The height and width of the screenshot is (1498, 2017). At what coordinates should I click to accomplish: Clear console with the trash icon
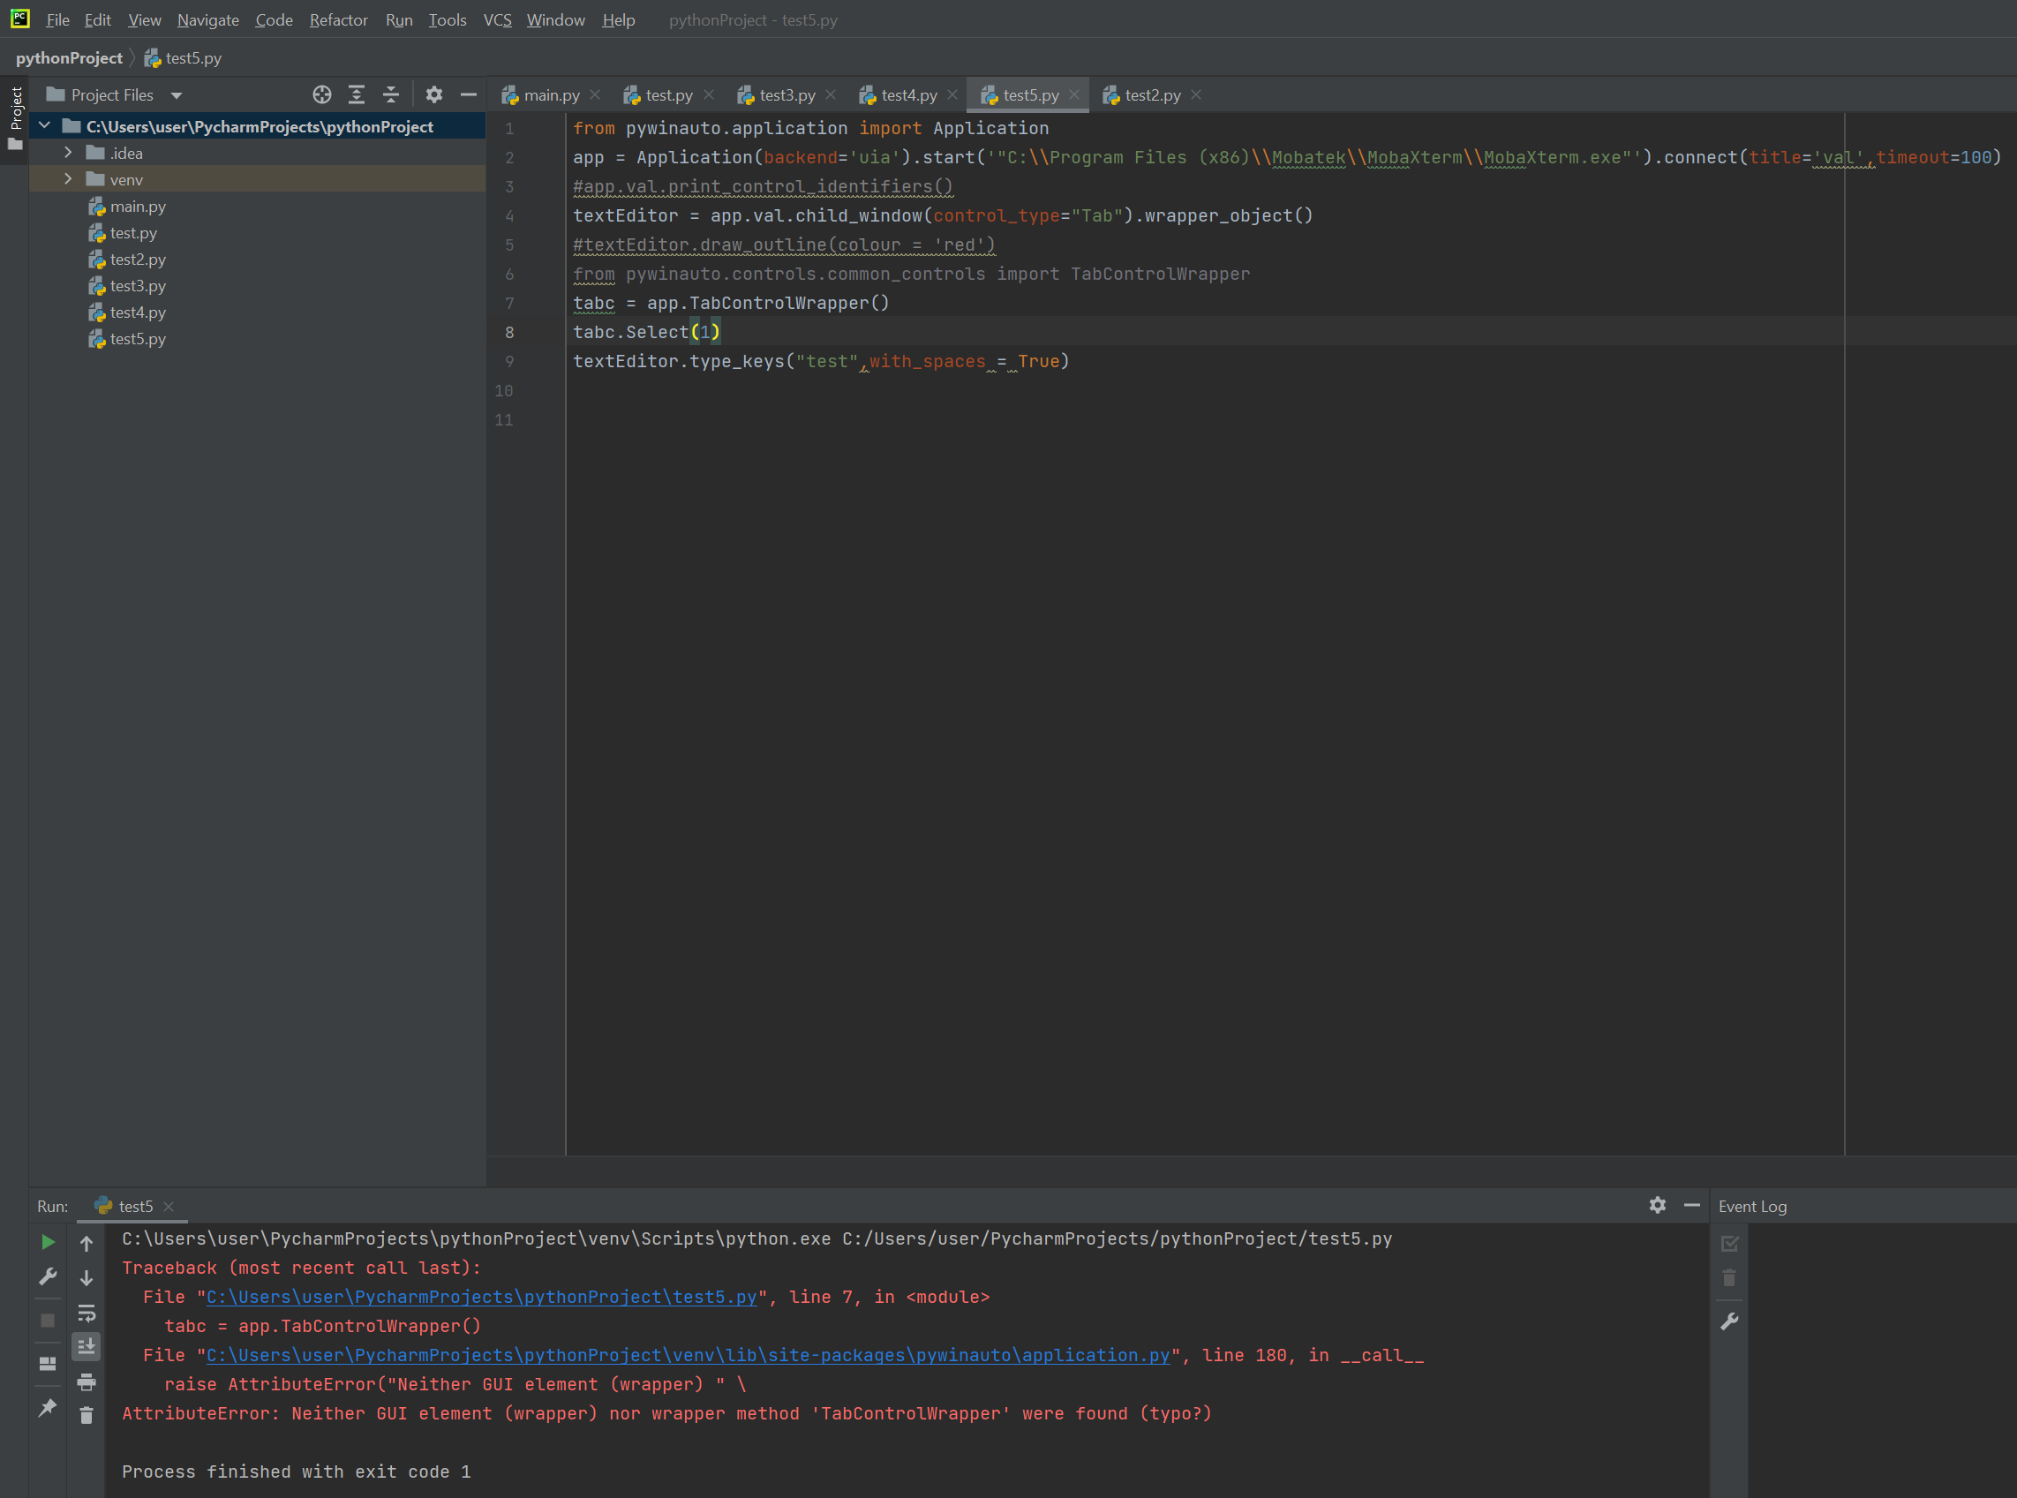tap(87, 1414)
